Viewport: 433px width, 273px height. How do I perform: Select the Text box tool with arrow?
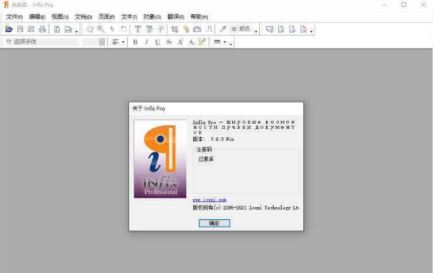pos(149,29)
